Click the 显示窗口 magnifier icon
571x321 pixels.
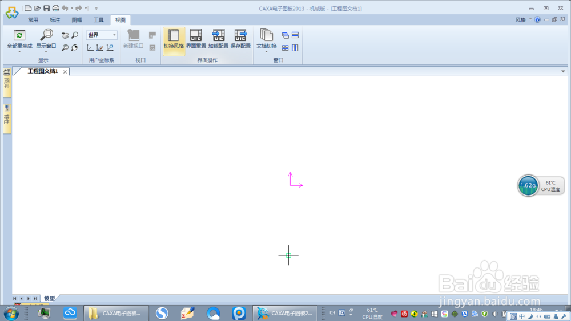46,35
